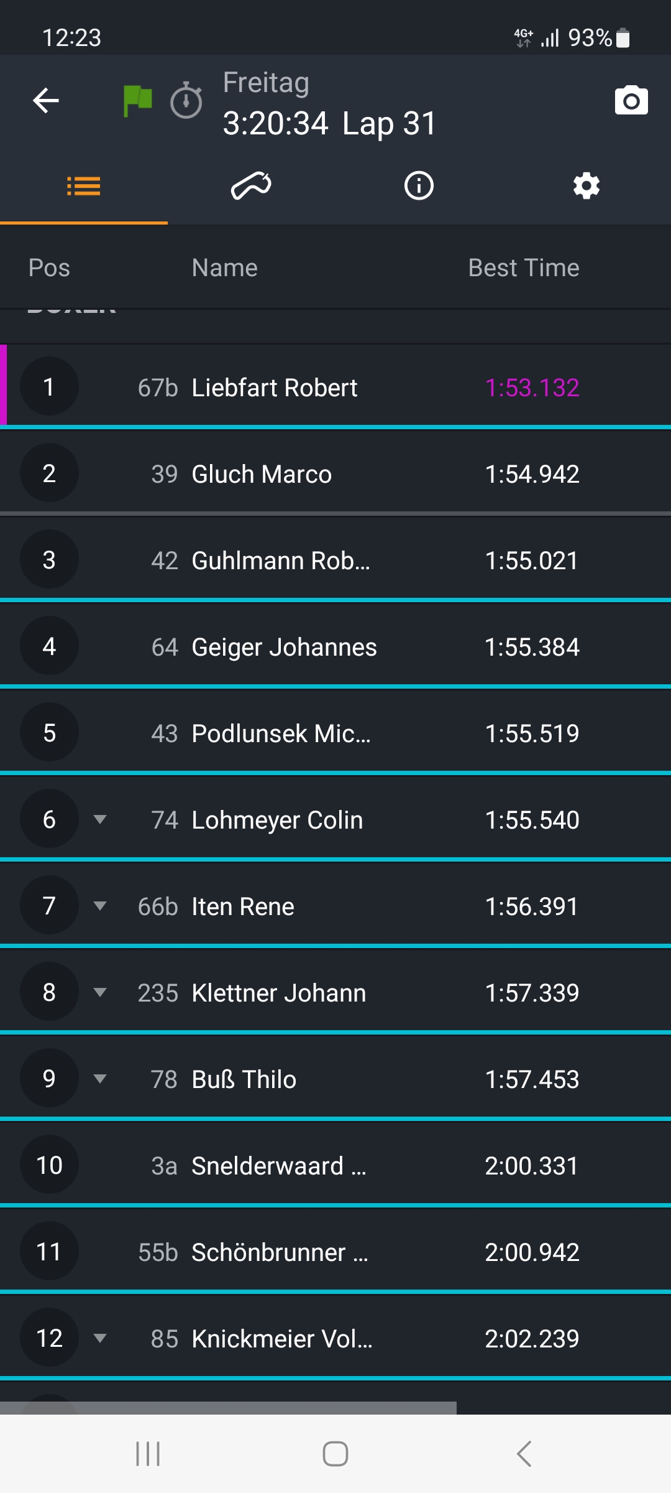Open the track map tab
Screen dimensions: 671x1493
point(251,185)
